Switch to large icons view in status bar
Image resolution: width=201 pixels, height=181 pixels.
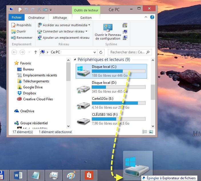coord(151,132)
